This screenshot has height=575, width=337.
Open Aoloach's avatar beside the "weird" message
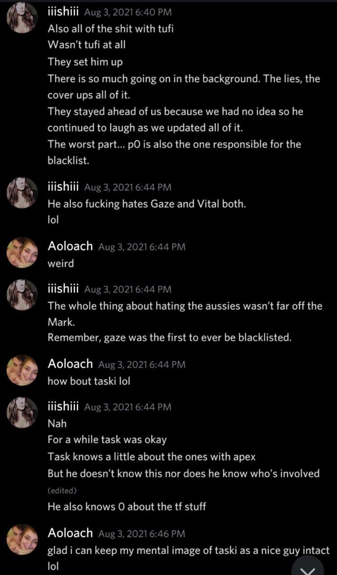pos(22,252)
